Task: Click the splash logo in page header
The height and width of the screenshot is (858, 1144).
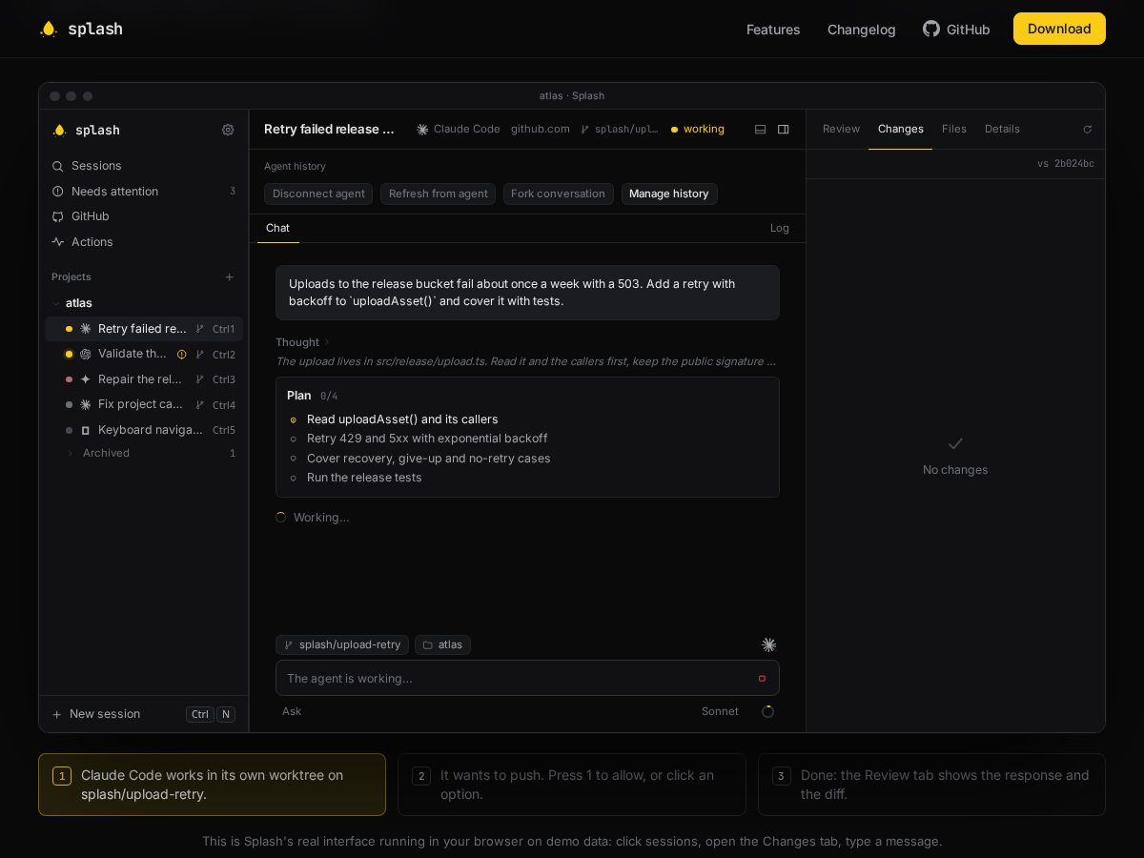Action: pos(81,29)
